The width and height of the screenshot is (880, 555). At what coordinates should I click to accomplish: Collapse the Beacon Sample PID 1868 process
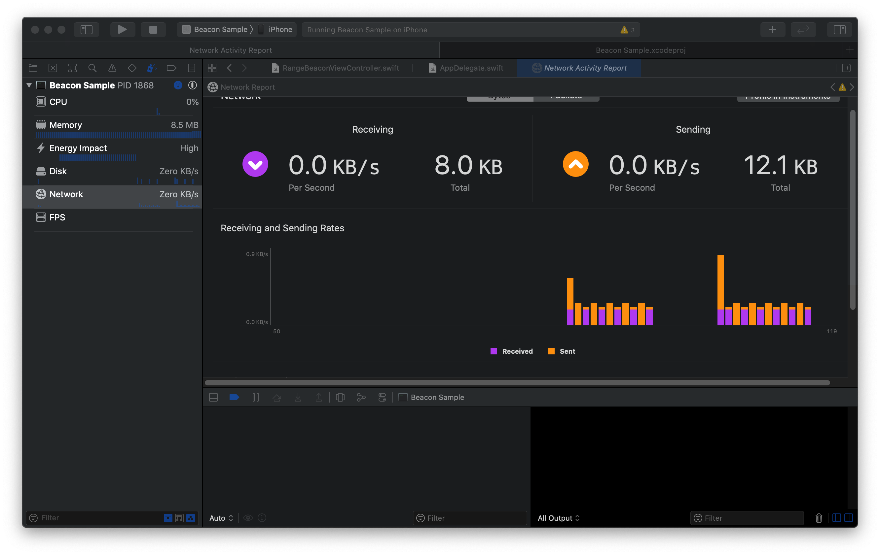29,85
